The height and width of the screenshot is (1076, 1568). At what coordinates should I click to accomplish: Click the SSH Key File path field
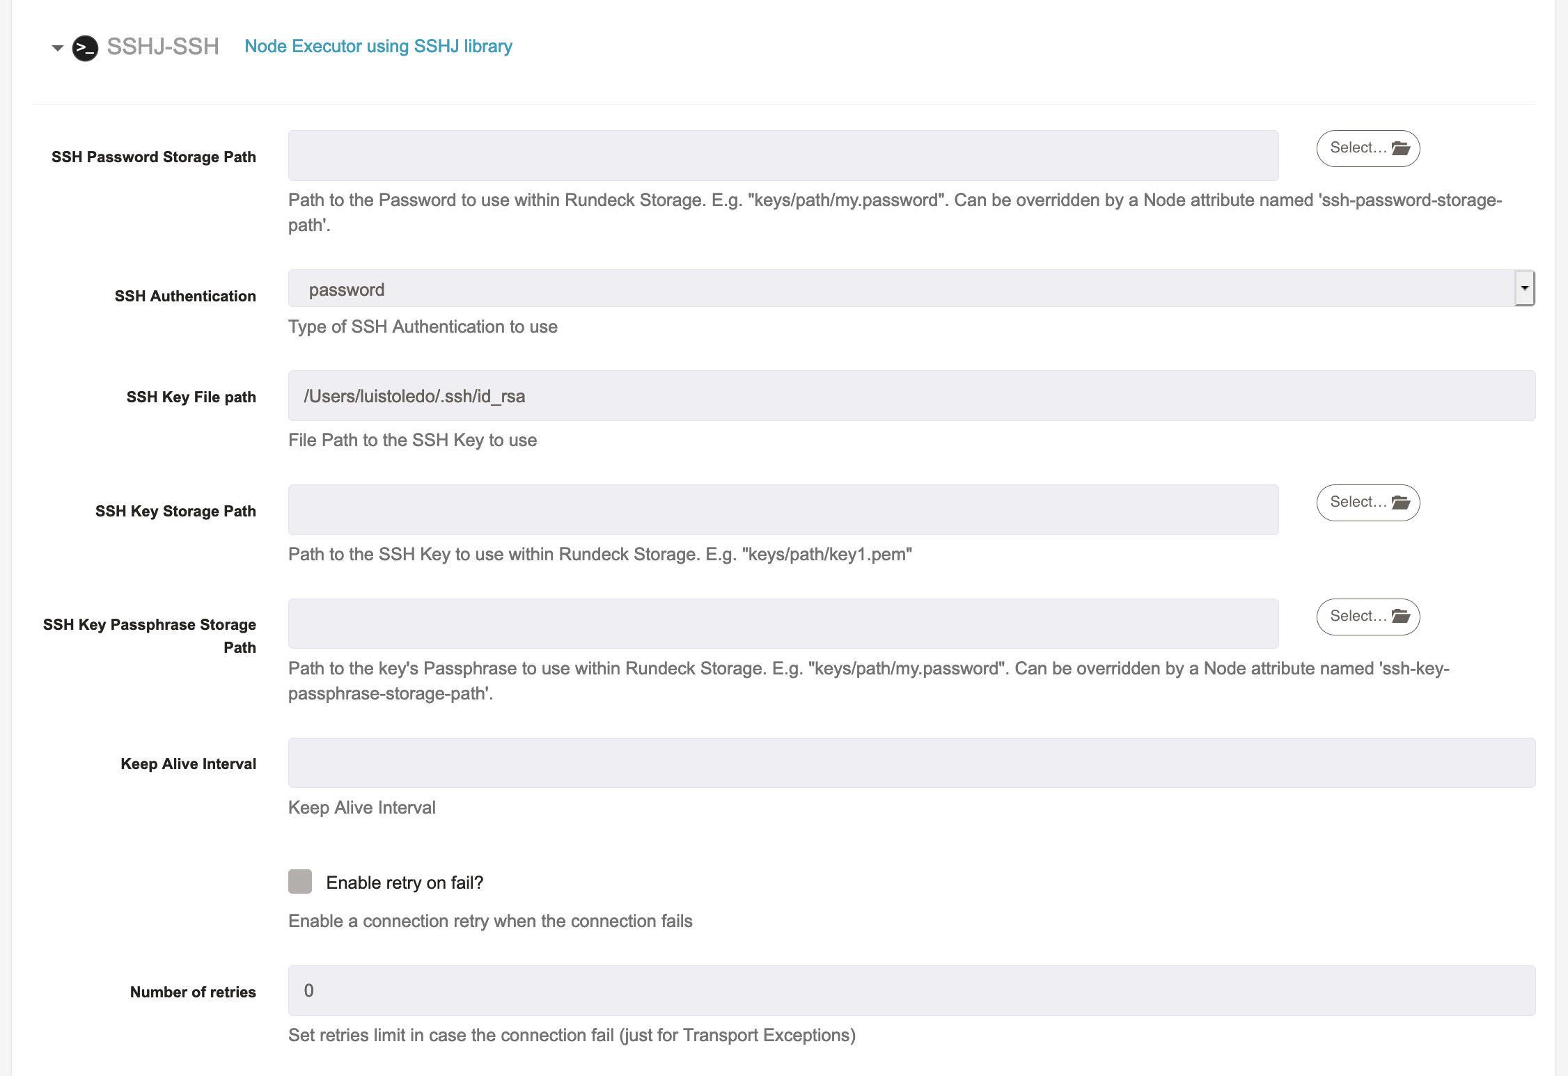coord(911,396)
